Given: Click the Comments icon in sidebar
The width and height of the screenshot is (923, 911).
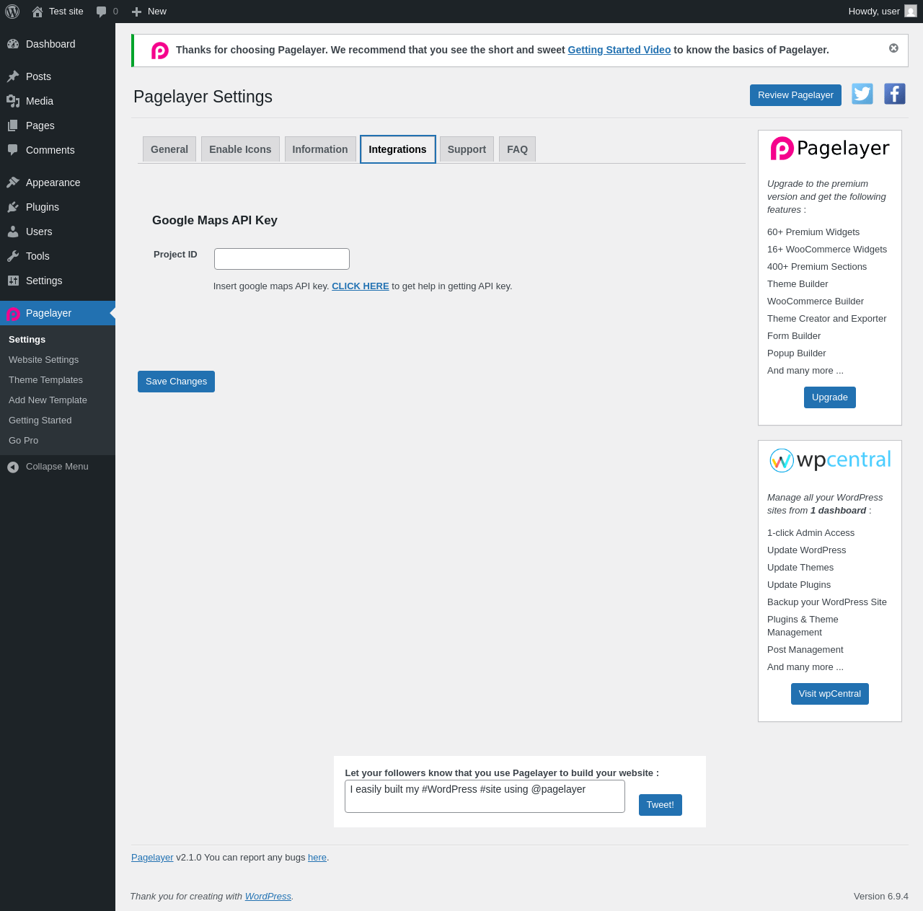Looking at the screenshot, I should point(13,150).
